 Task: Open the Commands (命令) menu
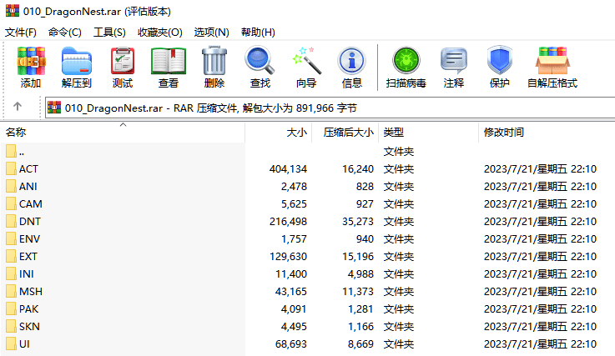65,33
